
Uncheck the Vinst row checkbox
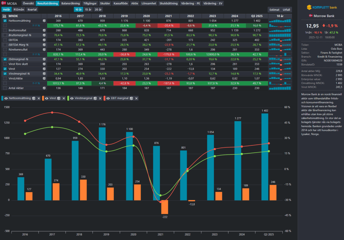[x=5, y=69]
